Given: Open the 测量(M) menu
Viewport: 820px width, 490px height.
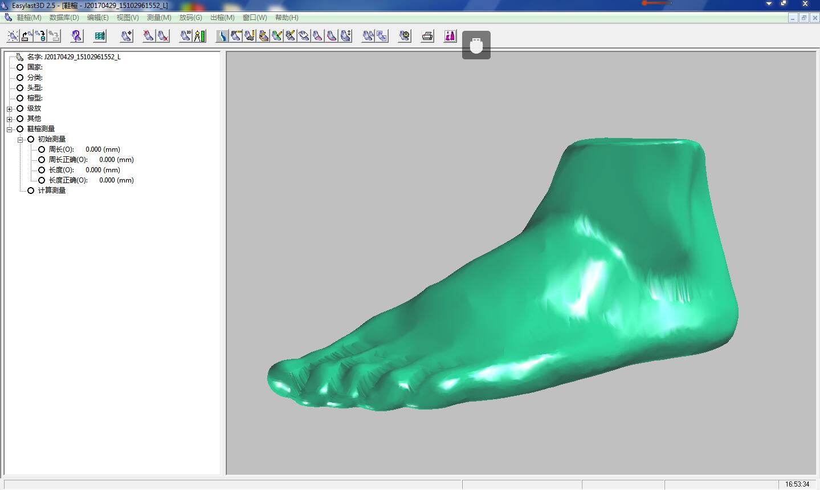Looking at the screenshot, I should click(159, 18).
